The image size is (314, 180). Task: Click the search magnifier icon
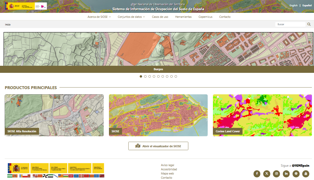click(309, 24)
